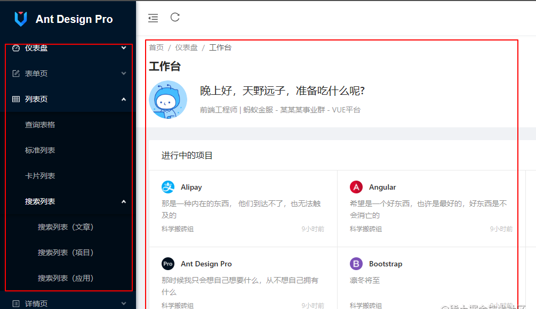The height and width of the screenshot is (309, 536).
Task: Open the Angular project link
Action: coord(382,187)
